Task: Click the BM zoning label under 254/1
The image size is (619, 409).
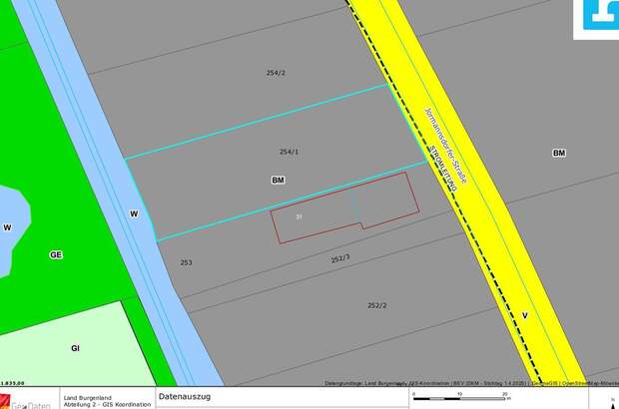Action: click(278, 181)
